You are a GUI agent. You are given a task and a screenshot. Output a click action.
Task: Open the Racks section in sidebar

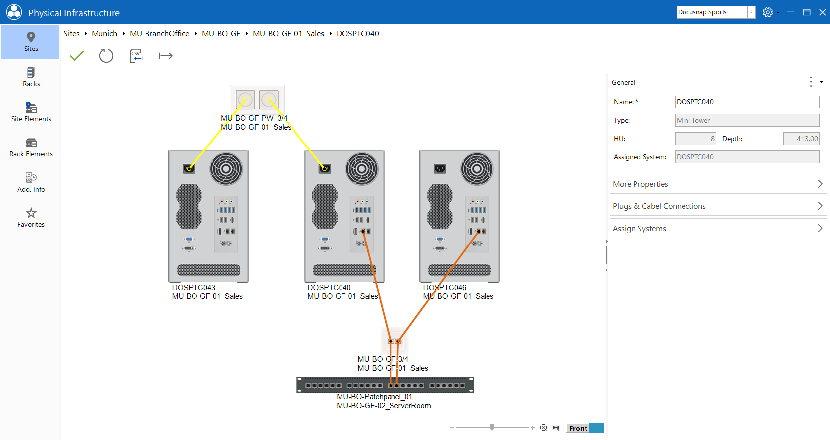(x=31, y=77)
